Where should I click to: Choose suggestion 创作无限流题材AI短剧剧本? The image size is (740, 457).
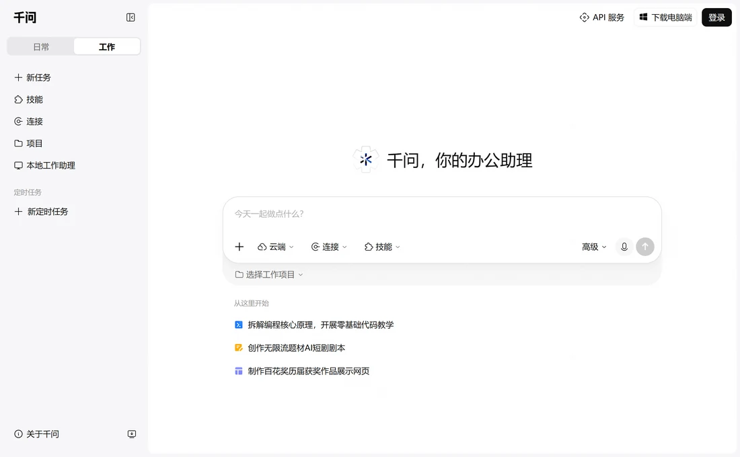click(x=290, y=348)
